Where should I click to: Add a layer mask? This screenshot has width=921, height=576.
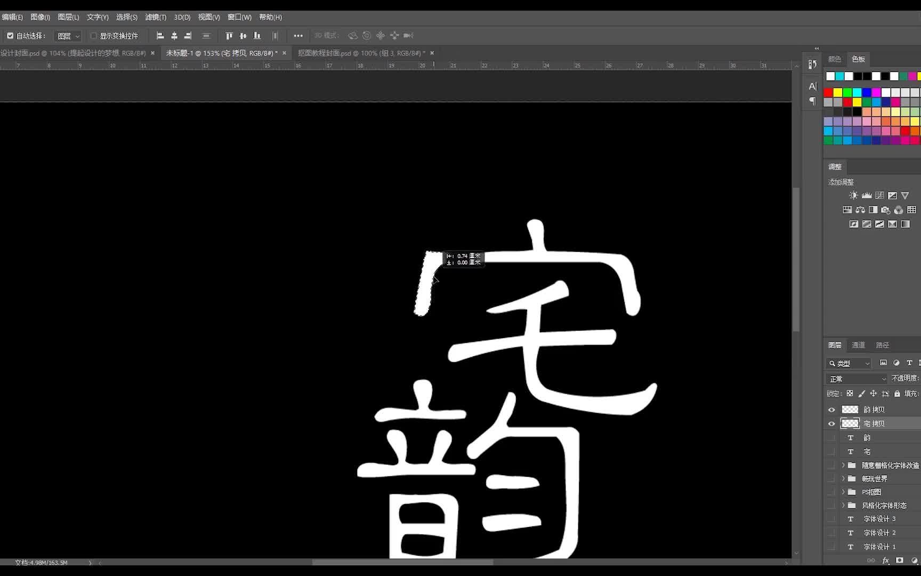pos(900,561)
